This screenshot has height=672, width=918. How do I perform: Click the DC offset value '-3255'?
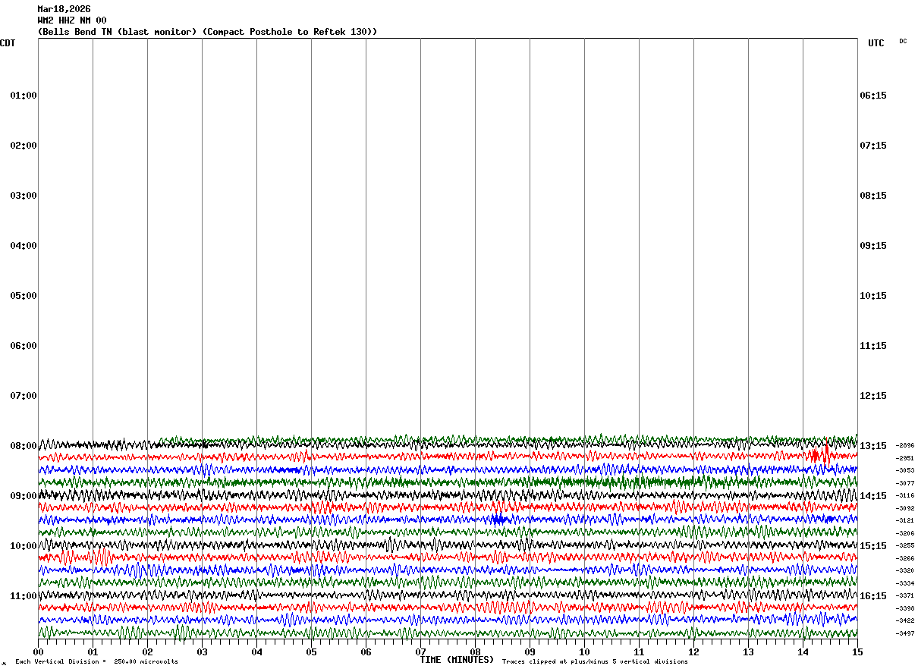click(x=905, y=546)
